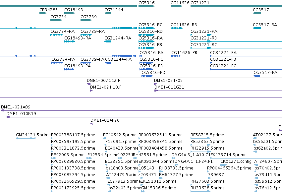The width and height of the screenshot is (282, 193).
Task: Select transcript CG3739-RA
Action: [x=86, y=35]
